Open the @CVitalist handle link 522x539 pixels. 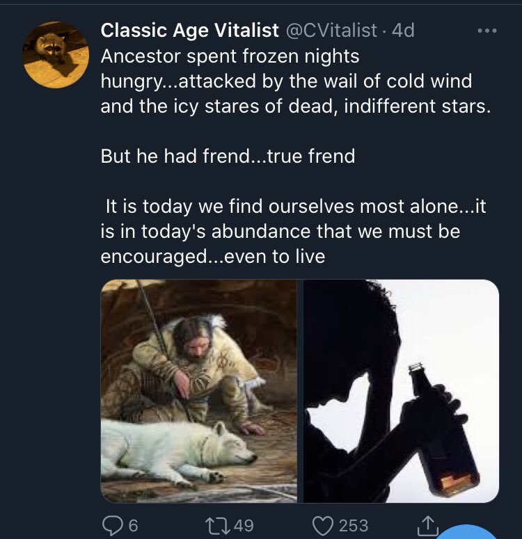331,30
